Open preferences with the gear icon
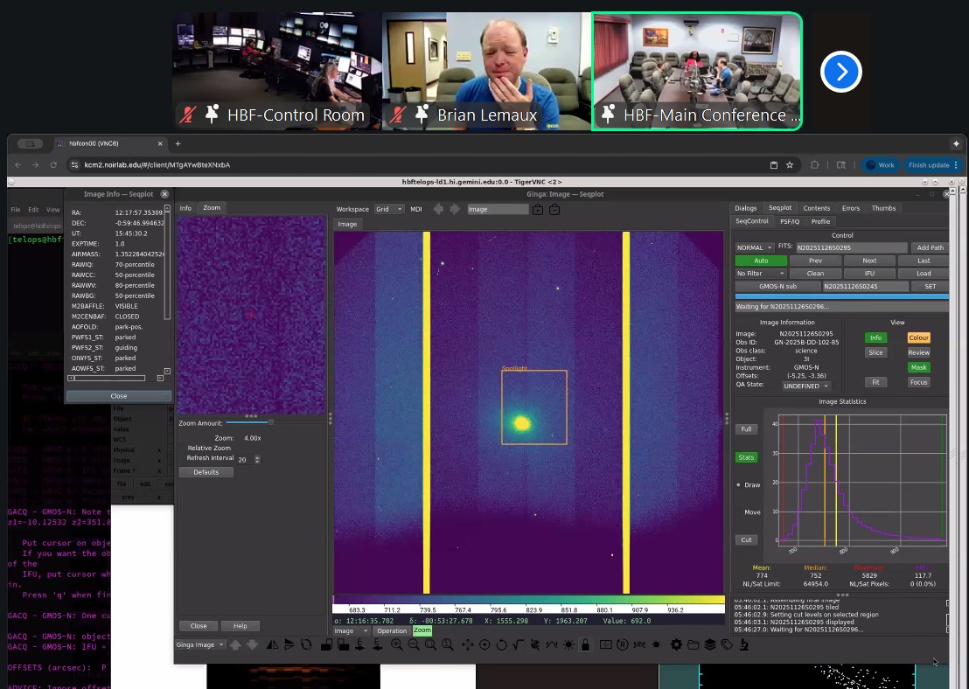 pos(676,644)
